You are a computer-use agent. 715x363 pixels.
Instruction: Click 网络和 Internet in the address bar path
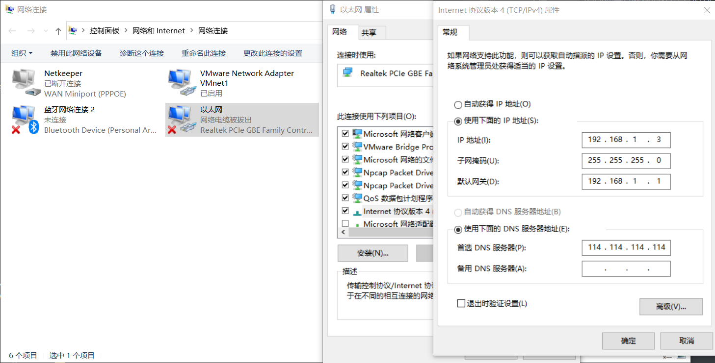[159, 31]
